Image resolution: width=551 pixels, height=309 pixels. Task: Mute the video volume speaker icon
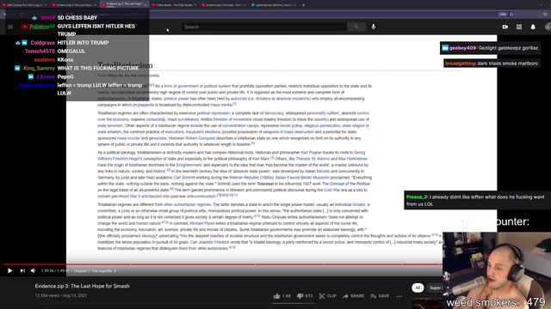[33, 271]
